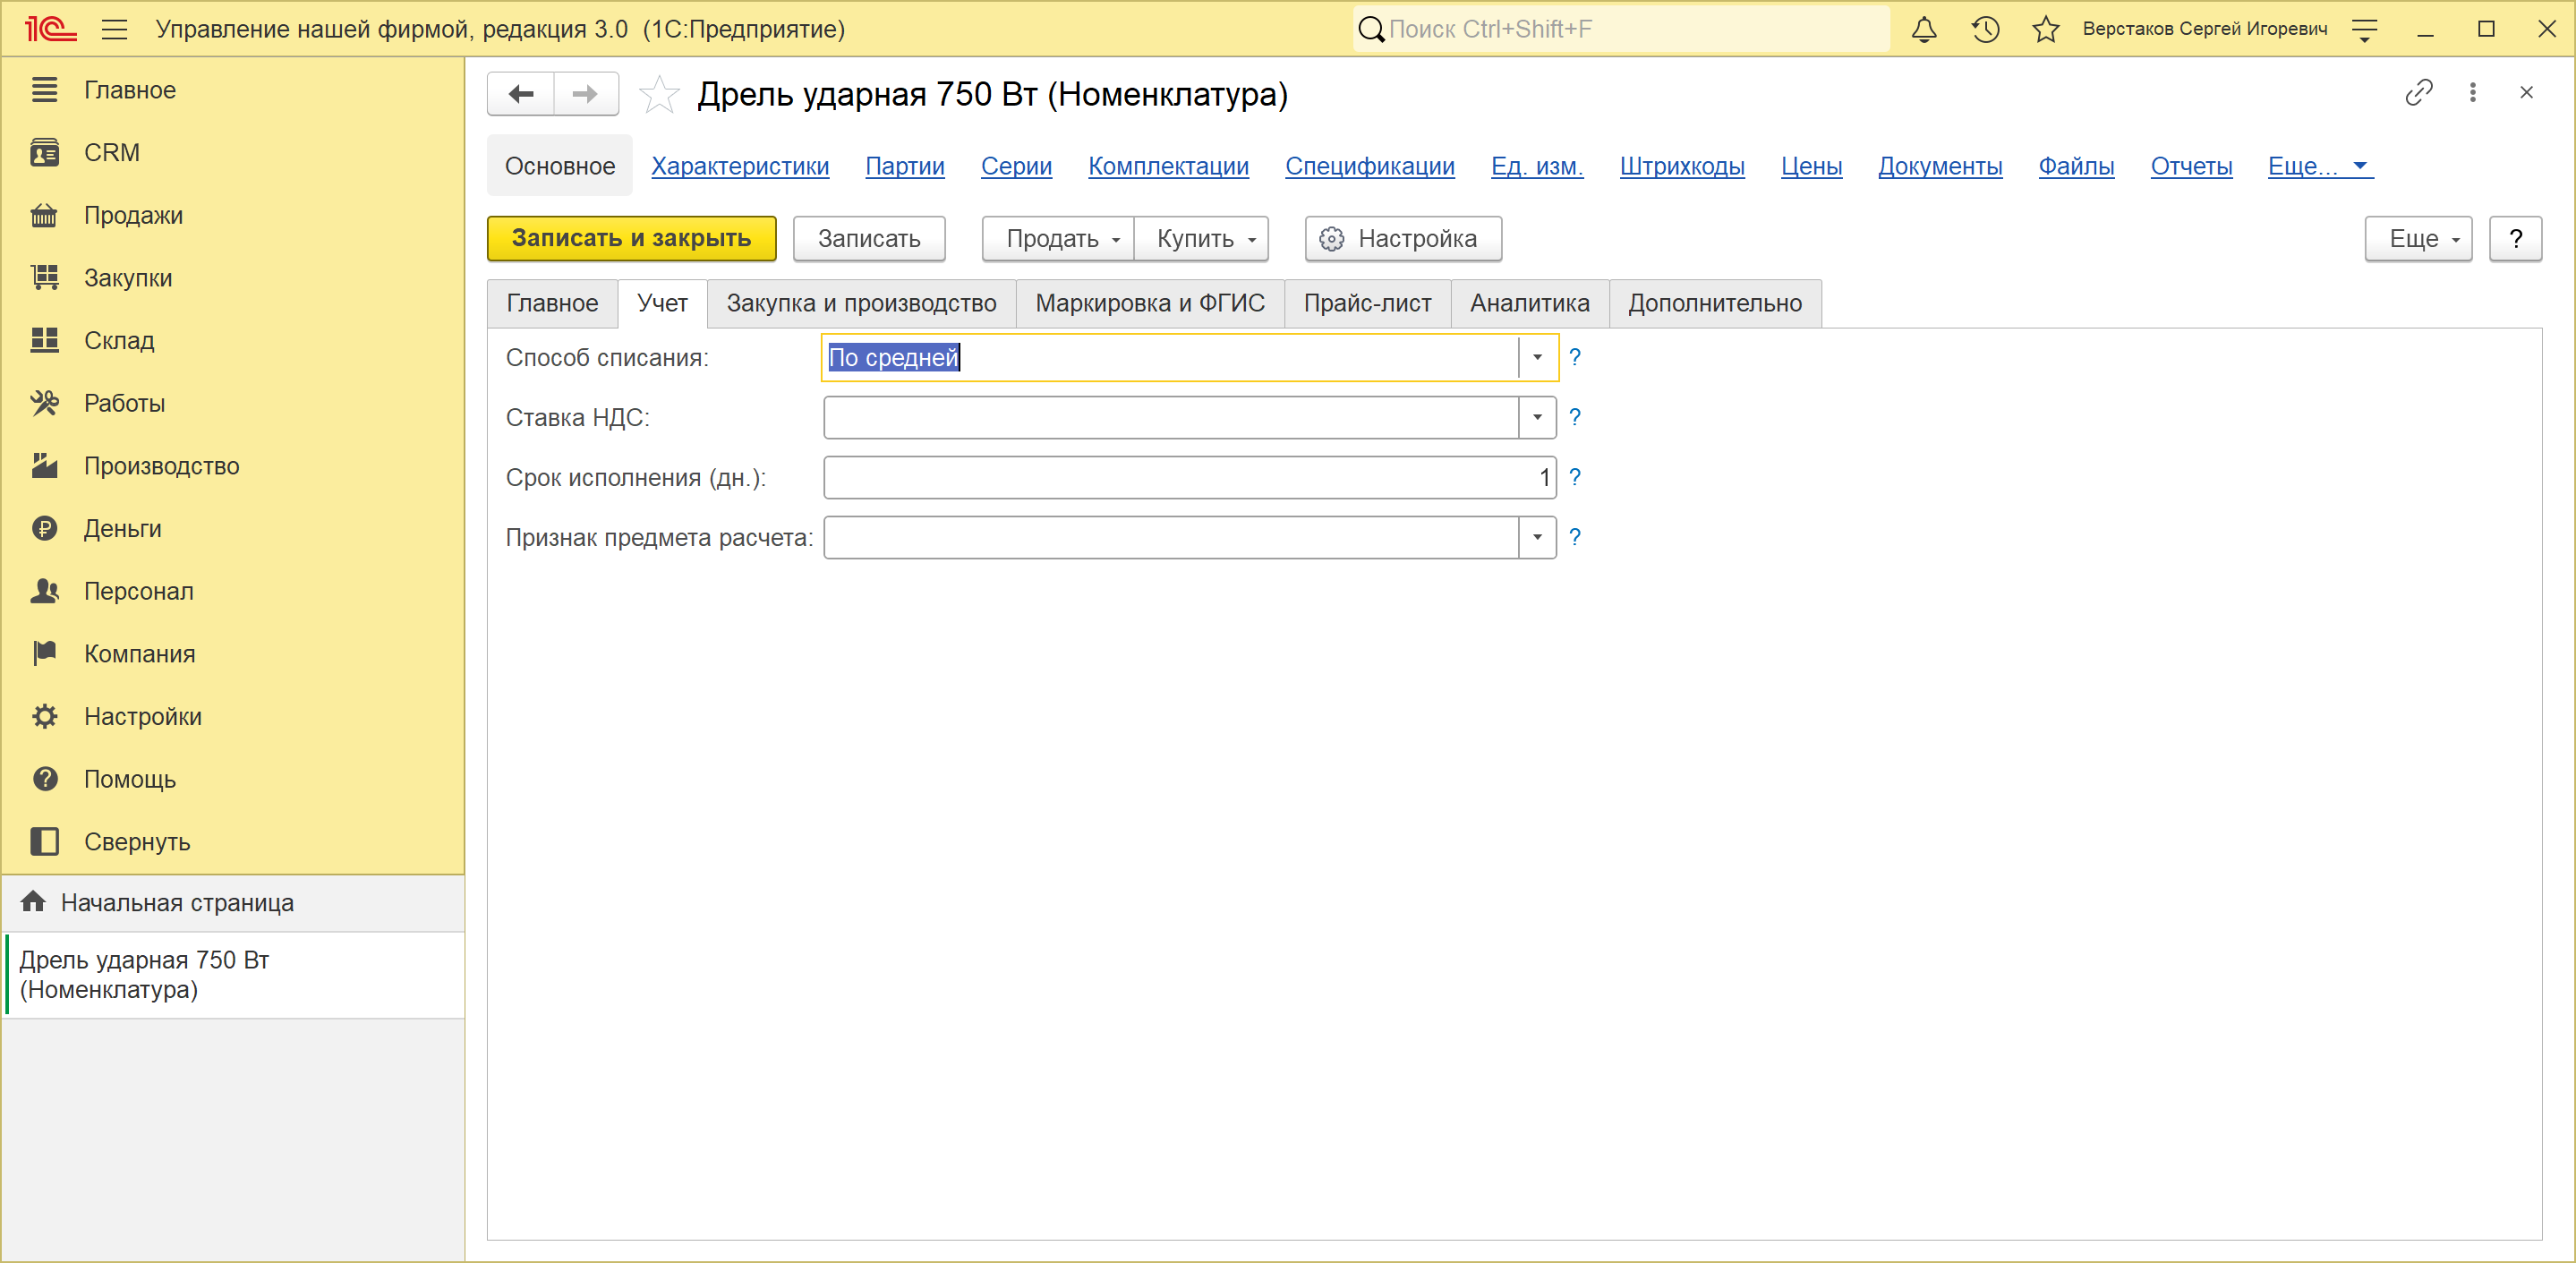Open the Штрихкоды link
This screenshot has width=2576, height=1263.
click(x=1682, y=166)
